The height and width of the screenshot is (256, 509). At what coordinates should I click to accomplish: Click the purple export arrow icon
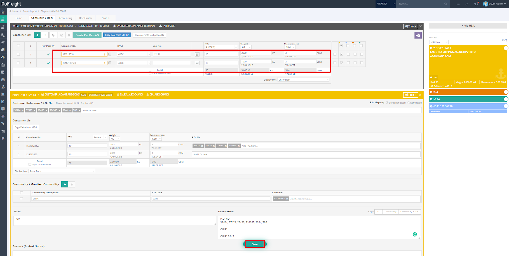pyautogui.click(x=418, y=35)
